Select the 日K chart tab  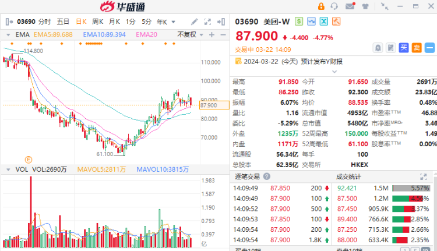[x=82, y=22]
